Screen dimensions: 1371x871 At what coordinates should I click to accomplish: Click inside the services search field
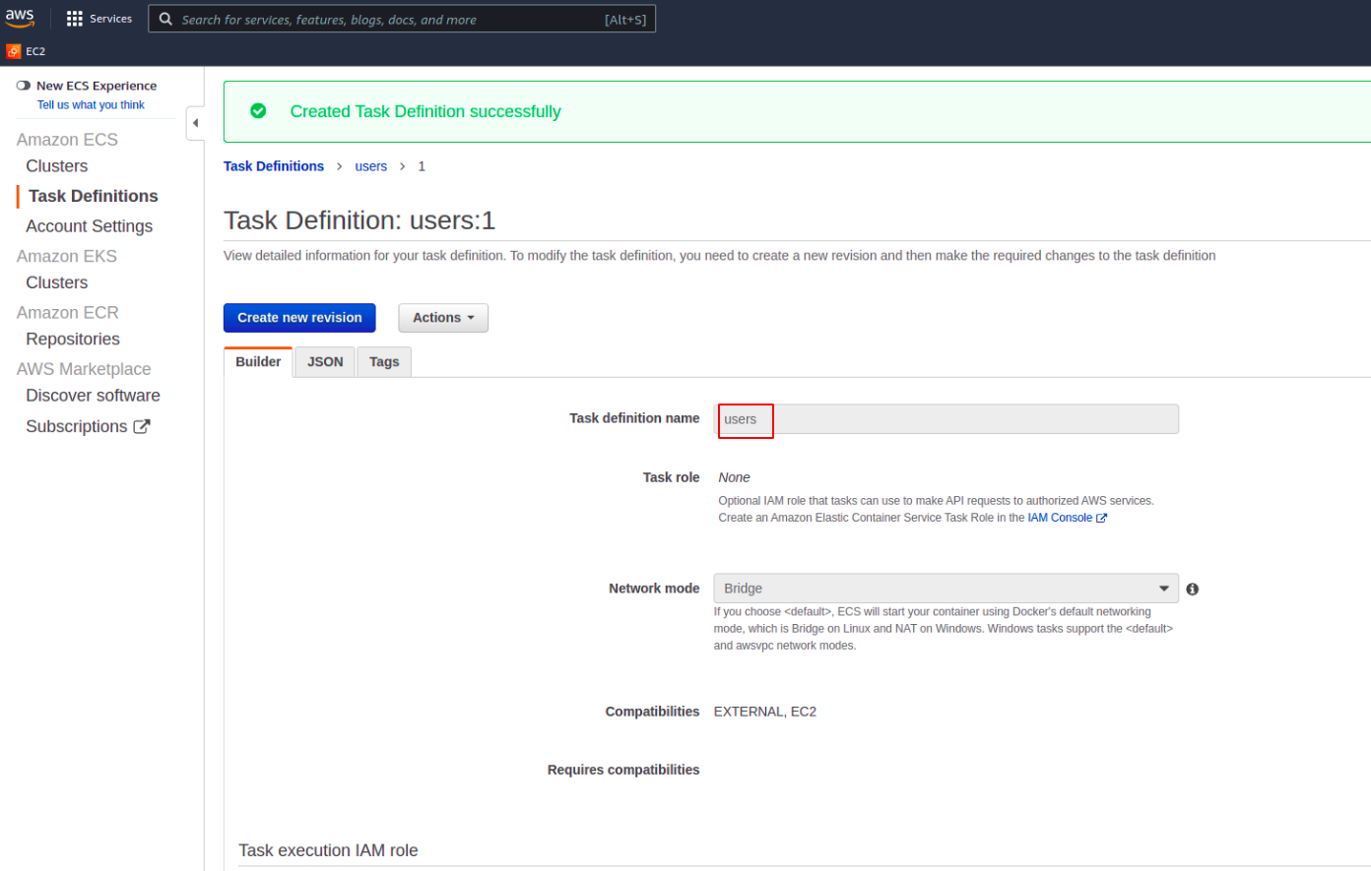pyautogui.click(x=394, y=18)
